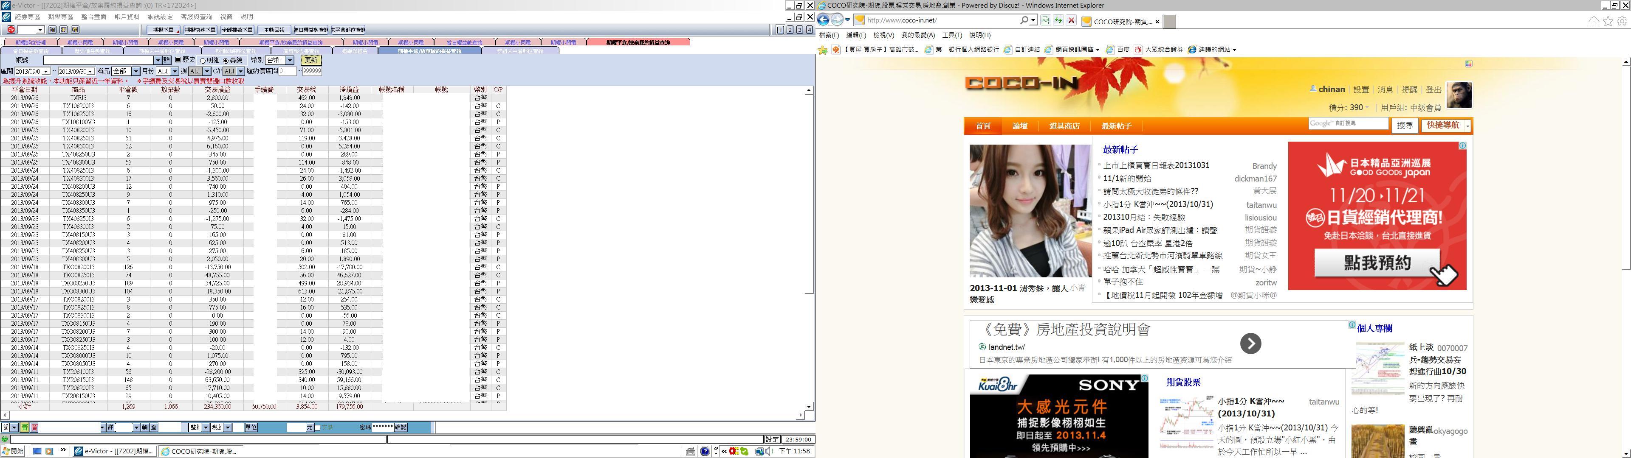Viewport: 1631px width, 458px height.
Task: Click the keyboard icon in the taskbar
Action: coord(691,451)
